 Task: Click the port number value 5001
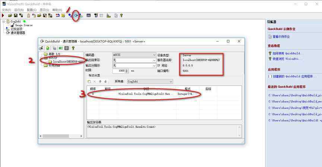point(186,71)
